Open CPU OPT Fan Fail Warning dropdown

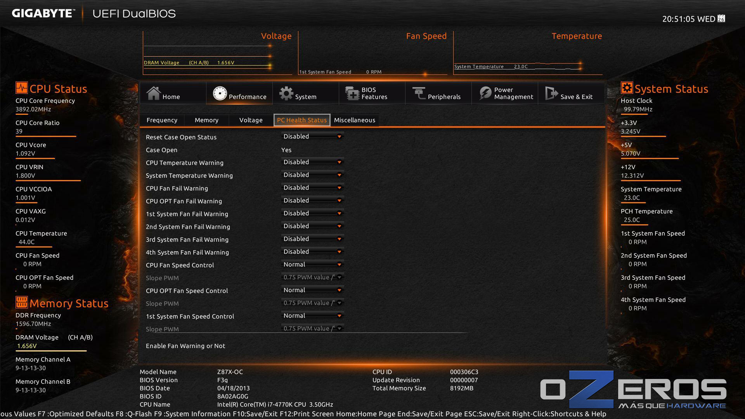click(x=312, y=201)
